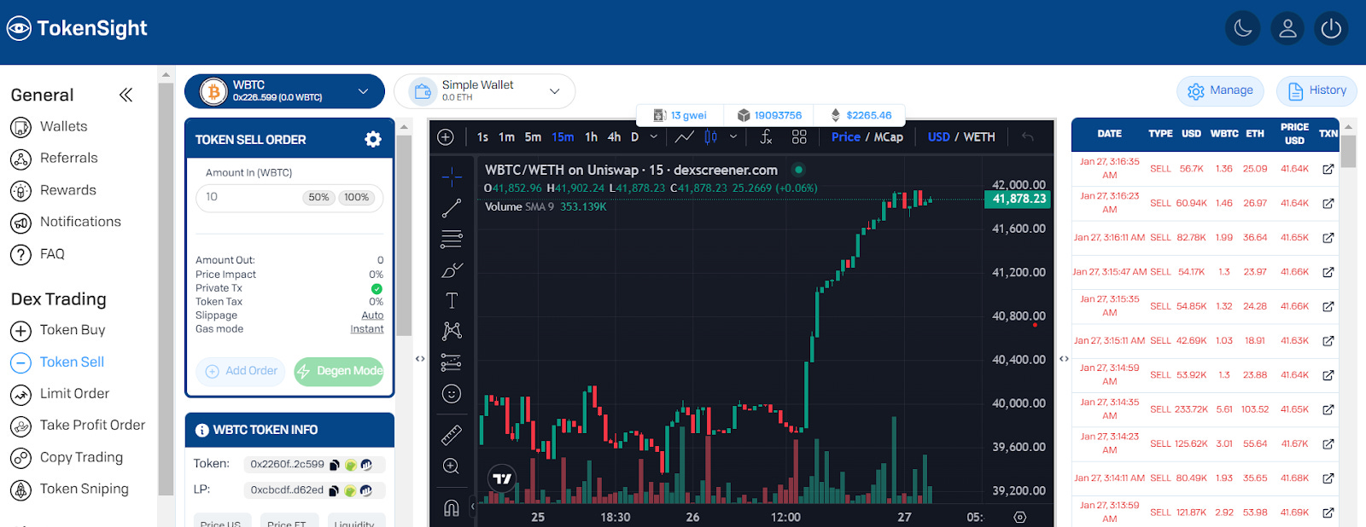Copy the LP address 0xcbcdf..d62ed
The height and width of the screenshot is (527, 1366).
point(335,490)
